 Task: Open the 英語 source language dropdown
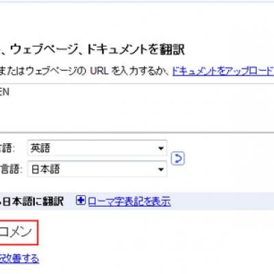(97, 148)
